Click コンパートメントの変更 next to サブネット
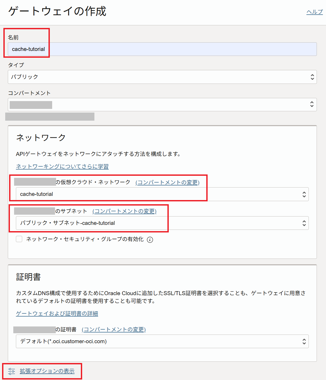The height and width of the screenshot is (380, 326). click(x=124, y=211)
